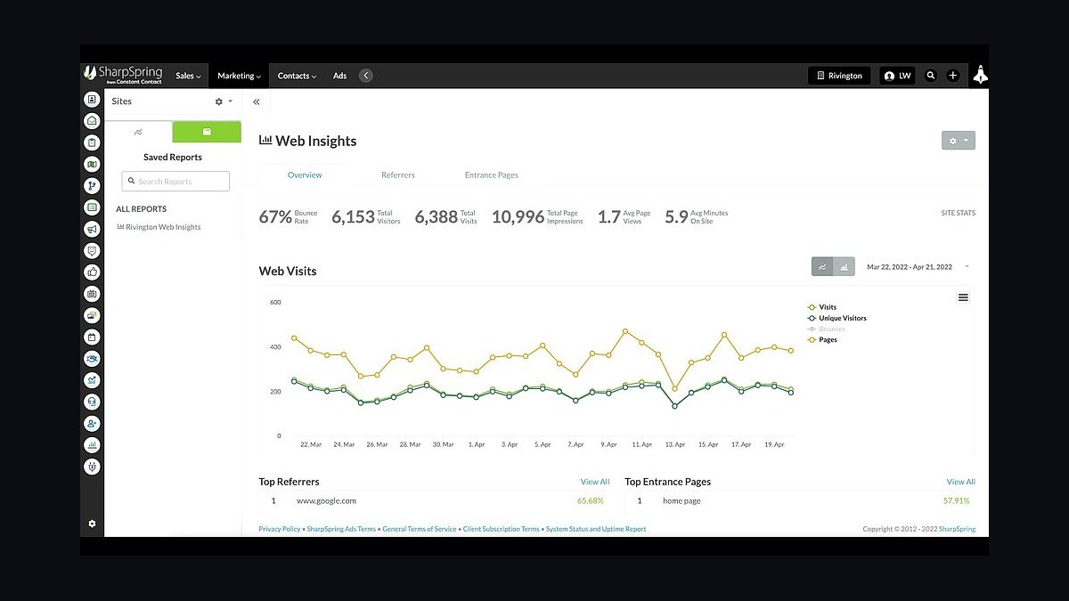Open the megaphone campaigns icon

point(92,229)
